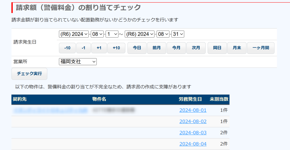
Task: Open the start day dropdown
Action: (x=112, y=34)
